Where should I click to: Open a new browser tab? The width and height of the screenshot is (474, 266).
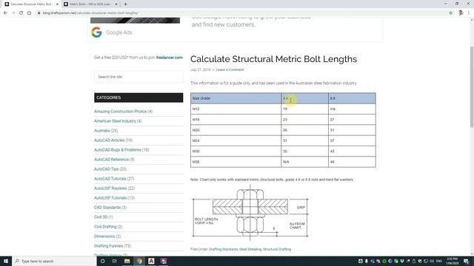pos(125,4)
